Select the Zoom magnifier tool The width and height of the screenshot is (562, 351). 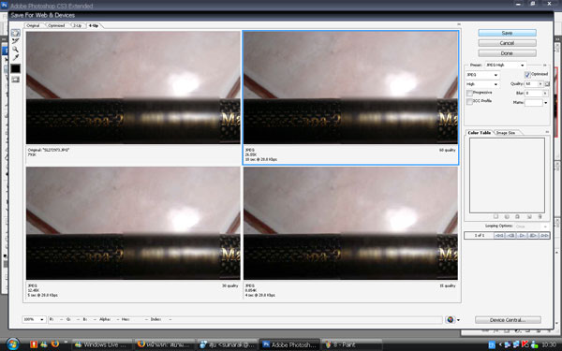(x=15, y=49)
